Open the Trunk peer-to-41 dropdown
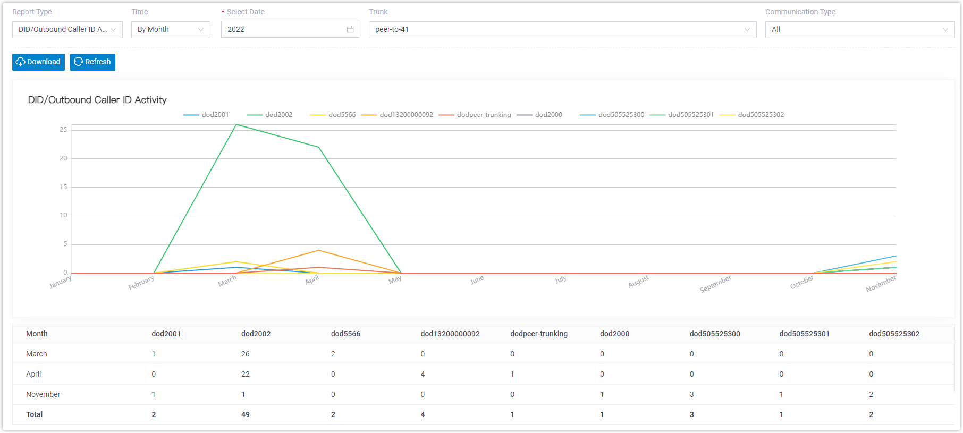Screen dimensions: 963x433 tap(562, 30)
